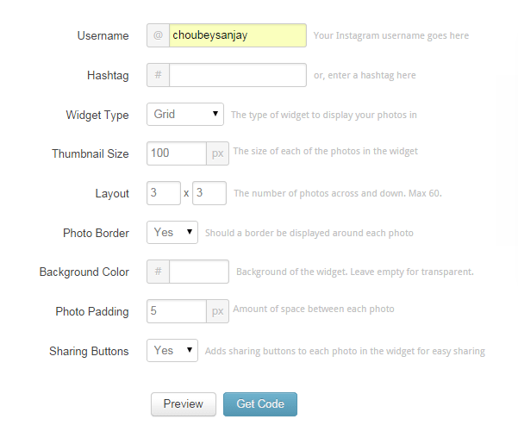Click the Sharing Buttons label
Viewport: 518px width, 444px height.
coord(89,351)
